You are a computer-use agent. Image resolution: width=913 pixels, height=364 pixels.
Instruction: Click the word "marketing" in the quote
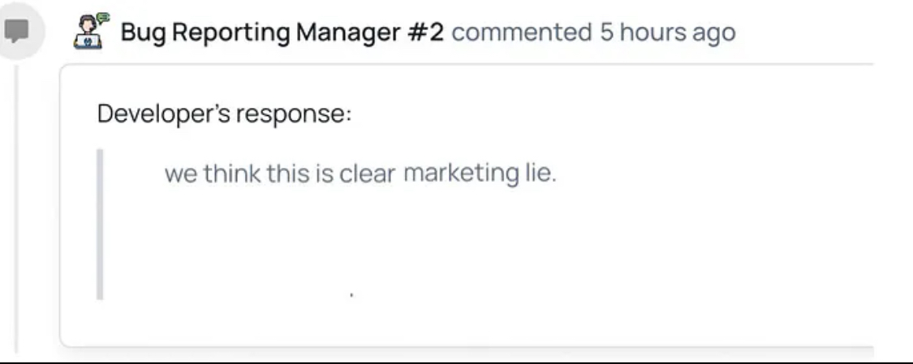[x=459, y=174]
